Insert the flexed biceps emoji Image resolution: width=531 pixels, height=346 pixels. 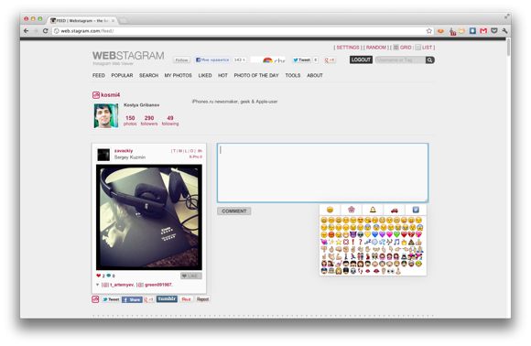click(x=339, y=256)
